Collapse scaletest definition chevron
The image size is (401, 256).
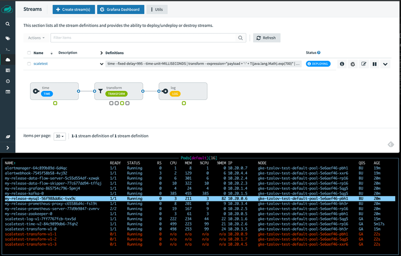(x=102, y=64)
